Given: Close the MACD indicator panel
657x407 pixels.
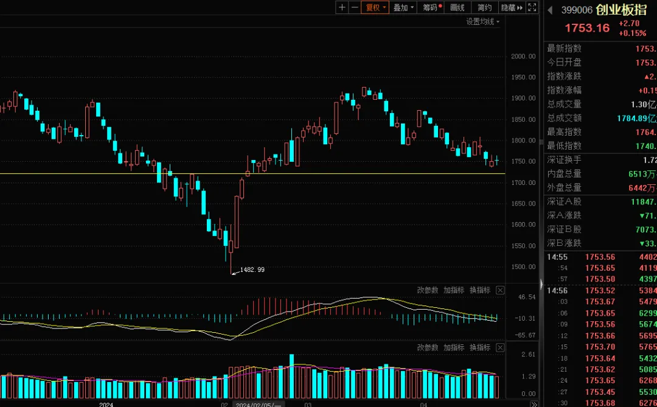Looking at the screenshot, I should (500, 290).
